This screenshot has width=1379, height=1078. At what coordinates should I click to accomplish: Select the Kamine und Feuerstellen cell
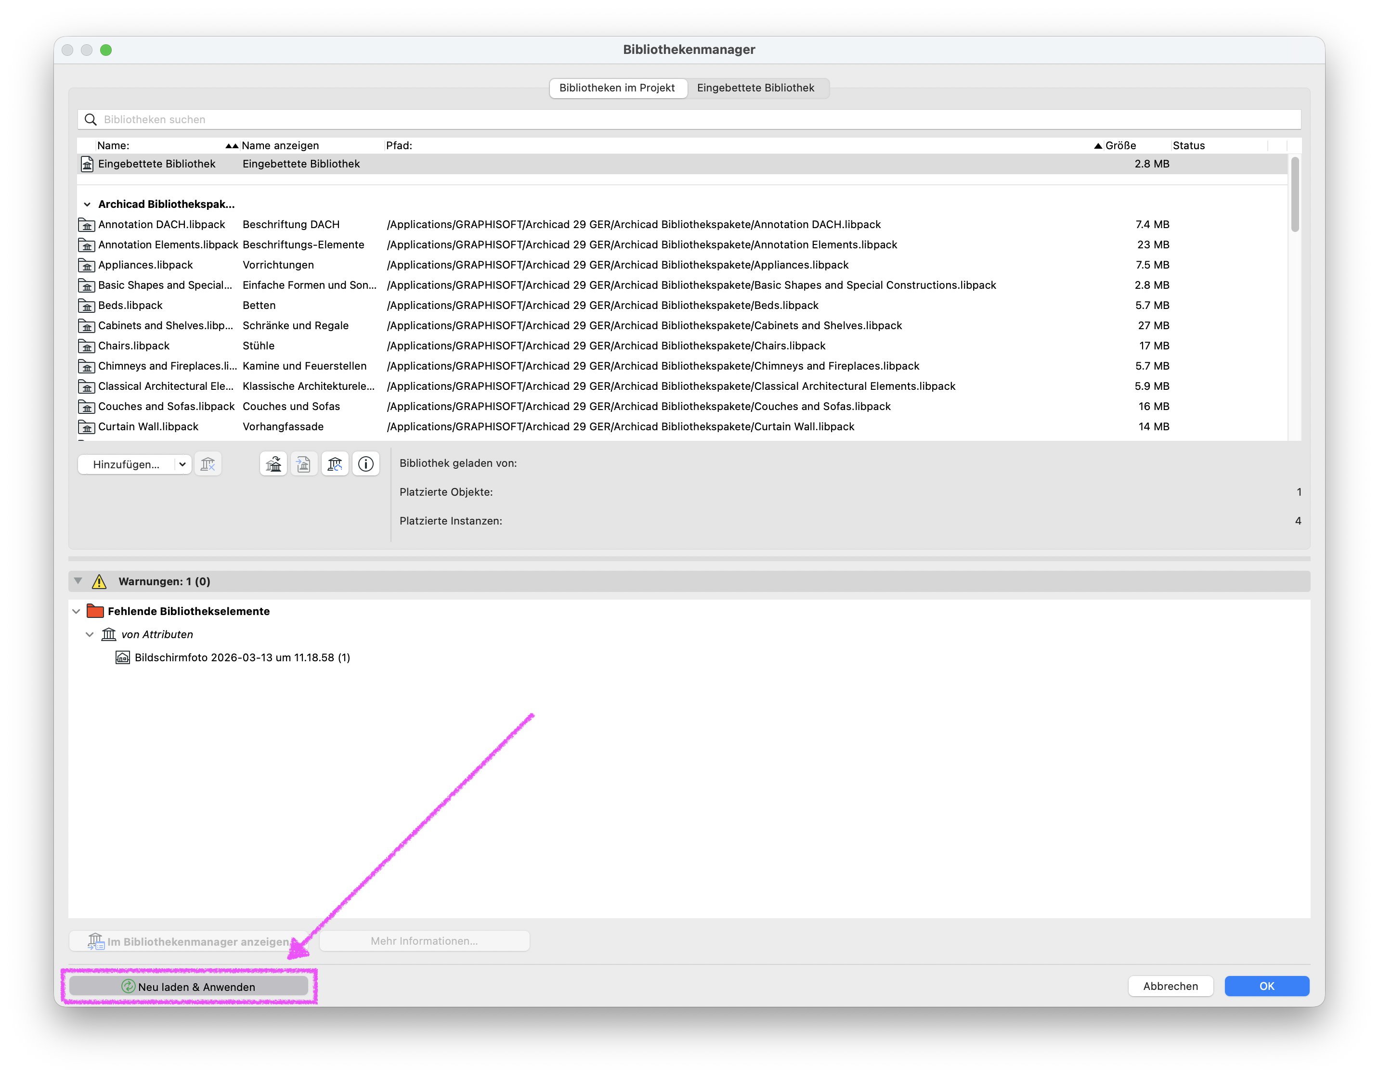pos(304,366)
